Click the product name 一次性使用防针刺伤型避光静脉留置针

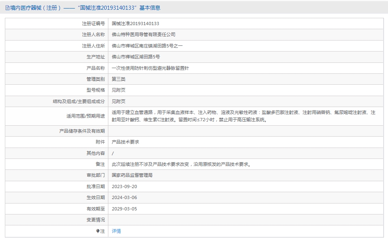pyautogui.click(x=150, y=68)
